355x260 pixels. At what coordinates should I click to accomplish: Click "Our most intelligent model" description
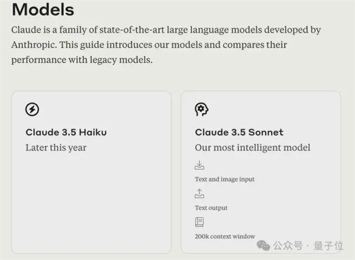pyautogui.click(x=253, y=147)
